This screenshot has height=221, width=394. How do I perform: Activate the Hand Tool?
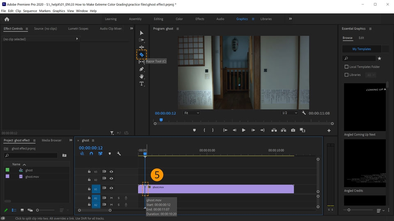142,77
